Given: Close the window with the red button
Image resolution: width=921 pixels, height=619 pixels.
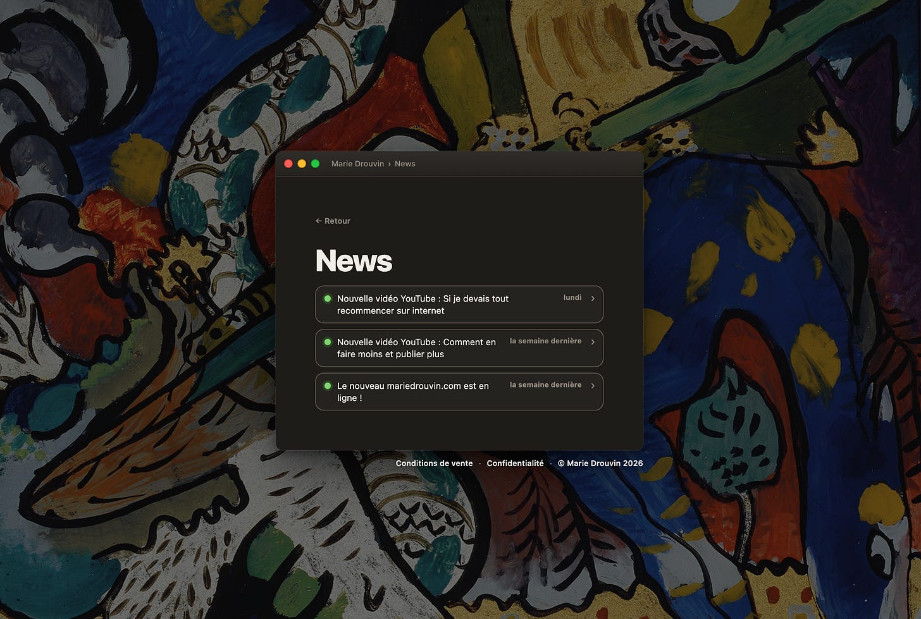Looking at the screenshot, I should tap(288, 164).
